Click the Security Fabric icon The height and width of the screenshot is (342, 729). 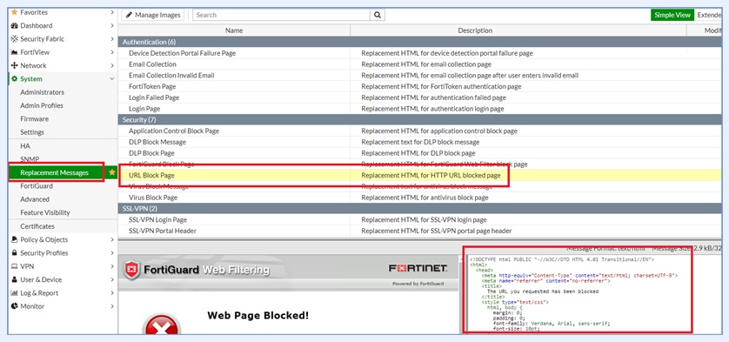14,38
